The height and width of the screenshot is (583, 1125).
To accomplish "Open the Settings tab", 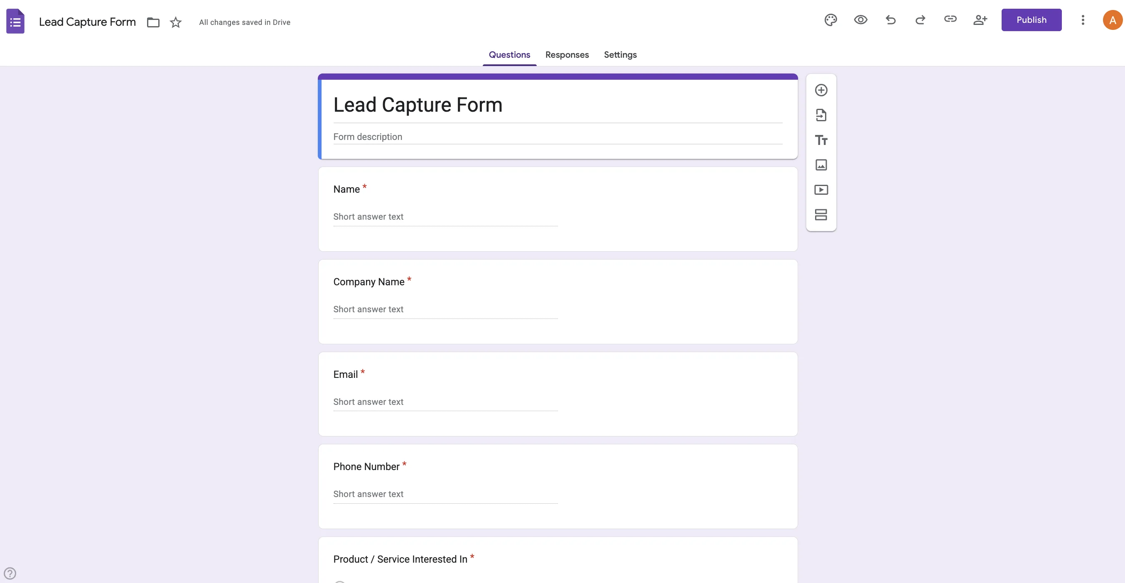I will [x=620, y=55].
